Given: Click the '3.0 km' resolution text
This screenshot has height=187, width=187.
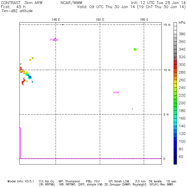Looking at the screenshot, I should point(140,181).
